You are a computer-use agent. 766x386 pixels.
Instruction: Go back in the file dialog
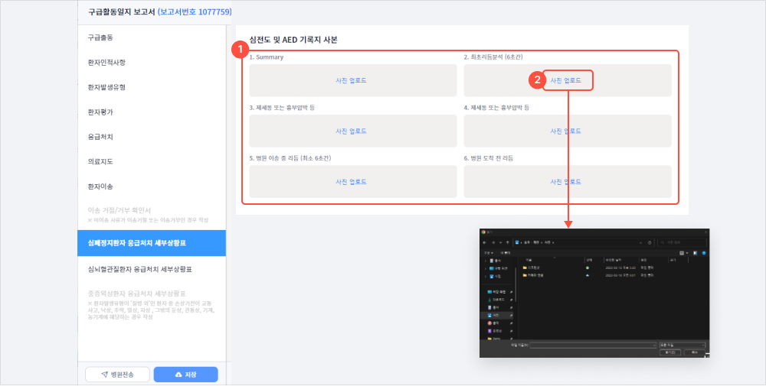click(485, 243)
